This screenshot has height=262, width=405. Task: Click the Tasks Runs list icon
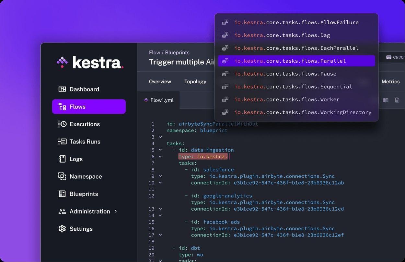pos(62,141)
